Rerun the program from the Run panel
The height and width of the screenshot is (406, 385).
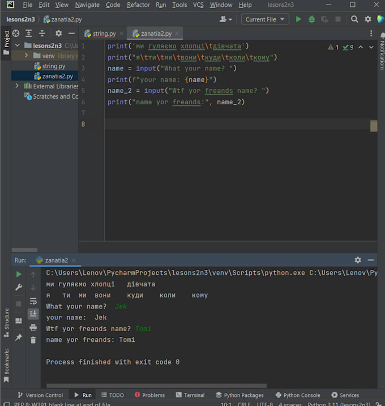19,274
